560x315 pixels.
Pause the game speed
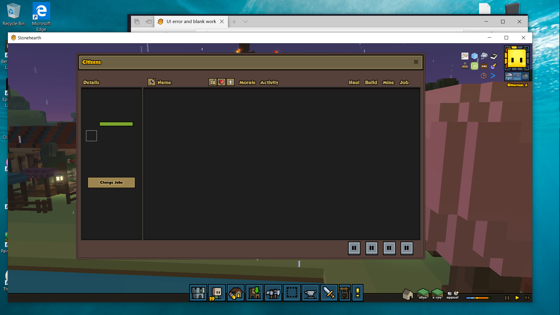point(507,298)
